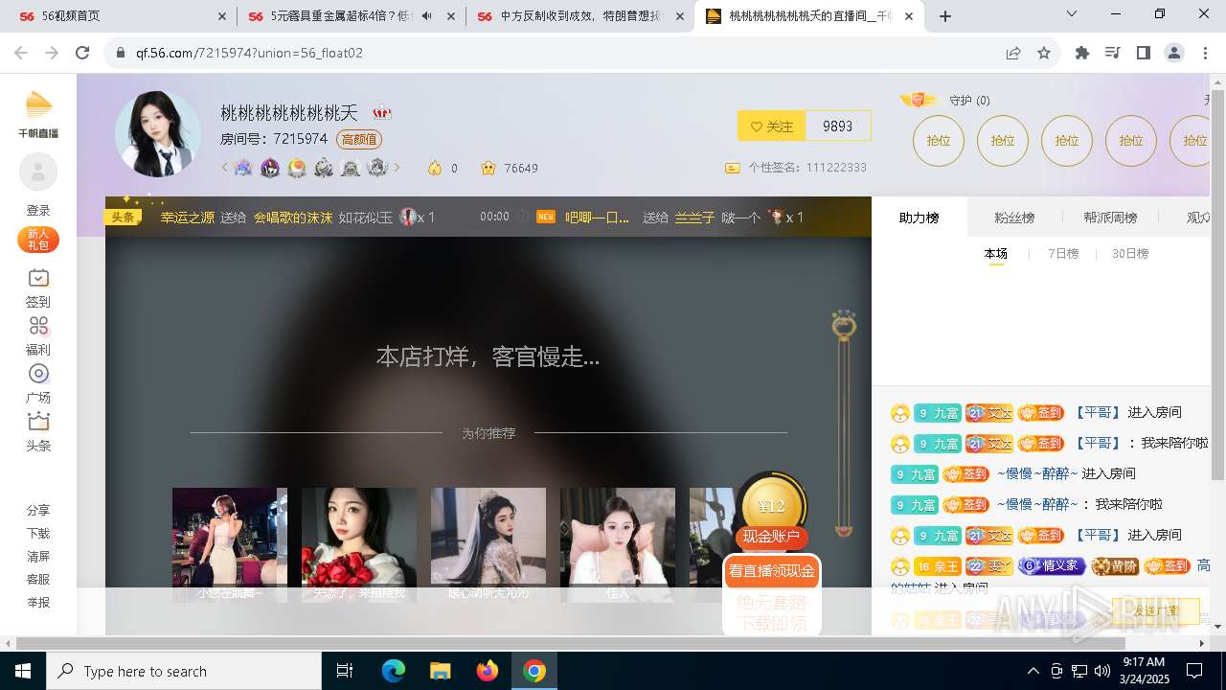This screenshot has width=1226, height=690.
Task: Click the info circle beside the 00:00 timer
Action: pos(523,217)
